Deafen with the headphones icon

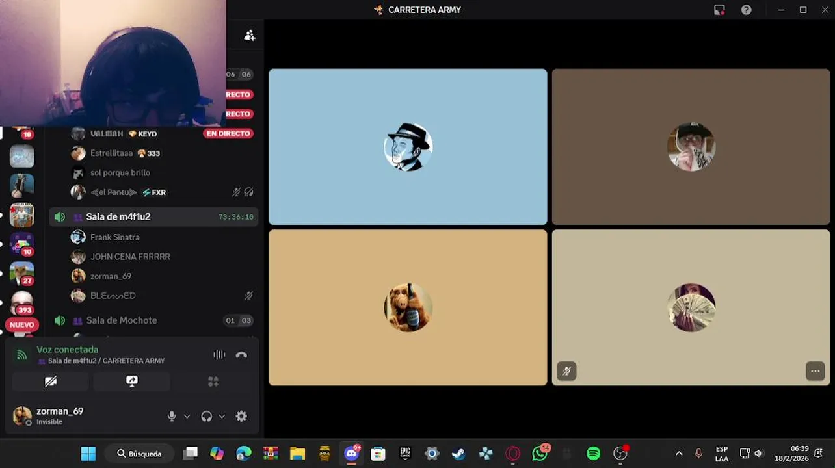(x=207, y=417)
